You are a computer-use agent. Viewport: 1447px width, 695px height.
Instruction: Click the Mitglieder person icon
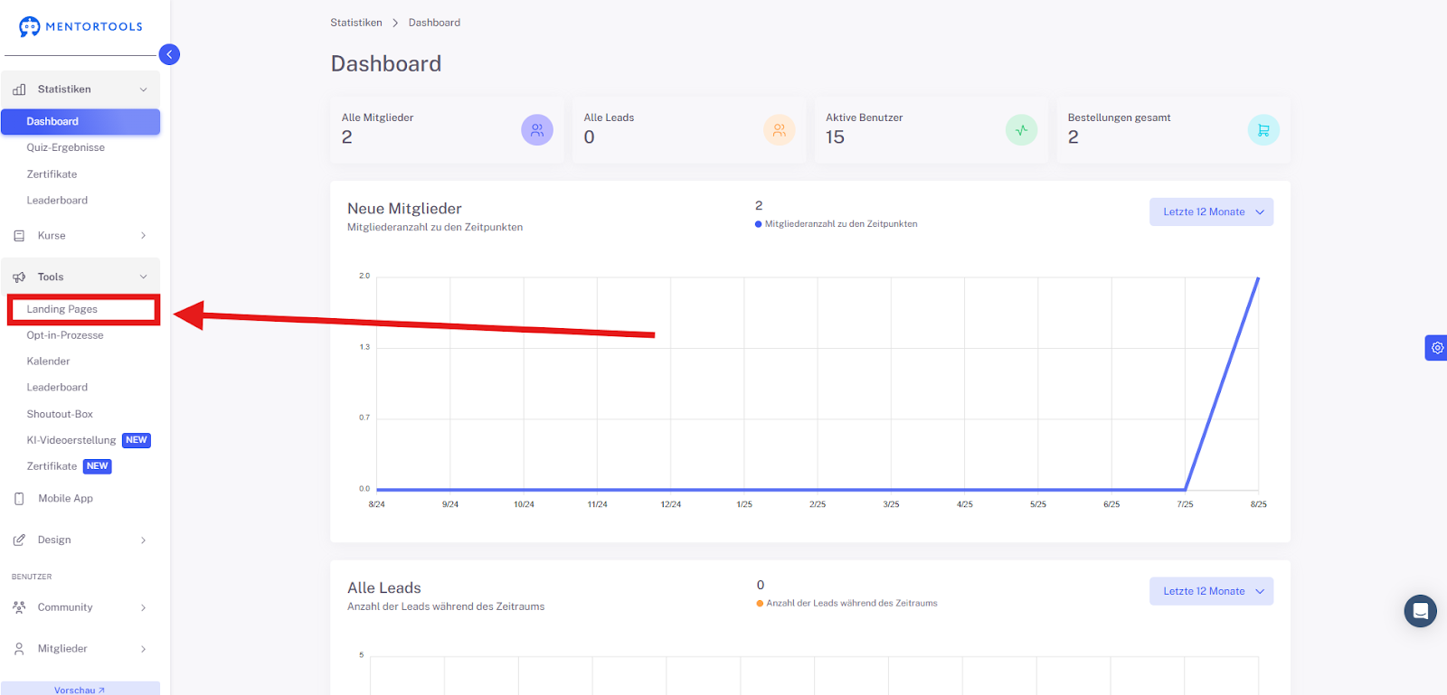click(19, 649)
